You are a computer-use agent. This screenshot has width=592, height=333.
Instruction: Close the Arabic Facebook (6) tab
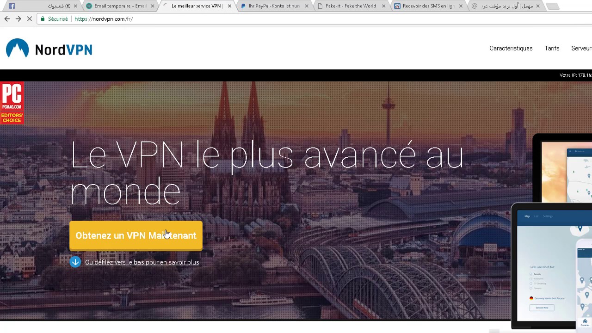(x=75, y=6)
